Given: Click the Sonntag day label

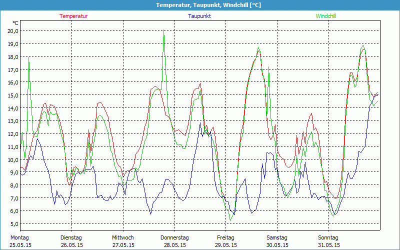Looking at the screenshot, I should (x=328, y=238).
